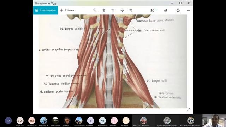Rotate the image with the rotate icon
This screenshot has width=226, height=127.
point(122,10)
